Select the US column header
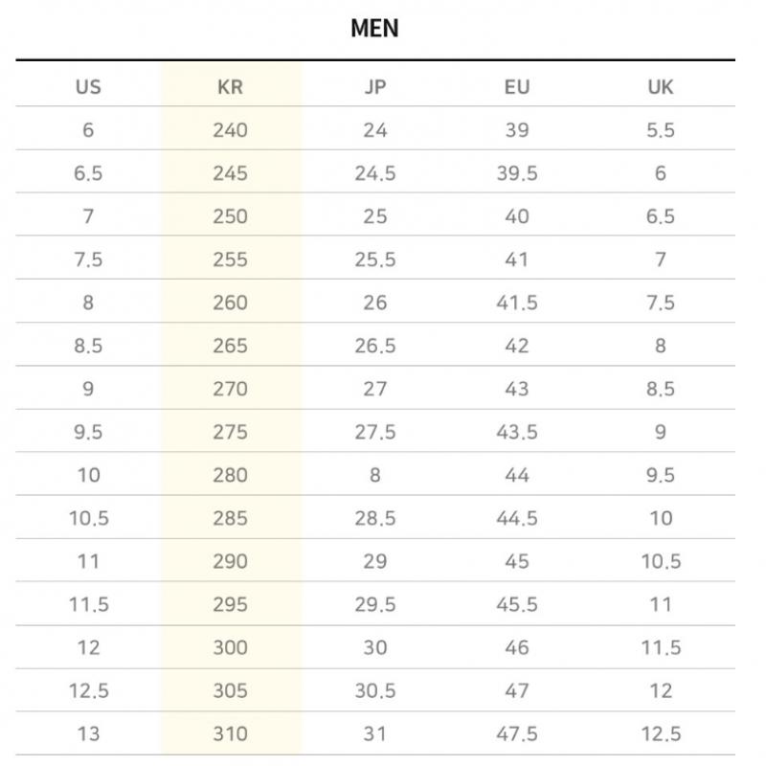Image resolution: width=766 pixels, height=766 pixels. click(x=88, y=87)
